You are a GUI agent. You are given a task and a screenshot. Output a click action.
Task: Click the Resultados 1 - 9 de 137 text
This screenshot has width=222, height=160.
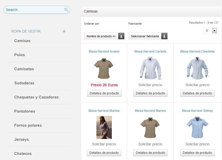204,23
